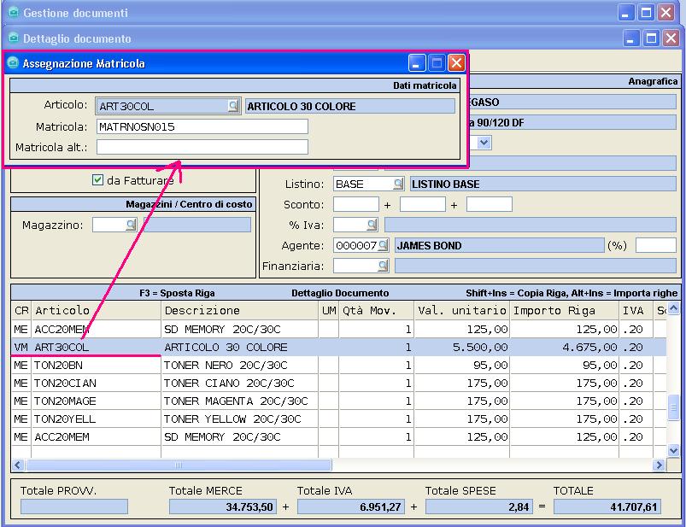Click the IVA column header

coord(636,311)
